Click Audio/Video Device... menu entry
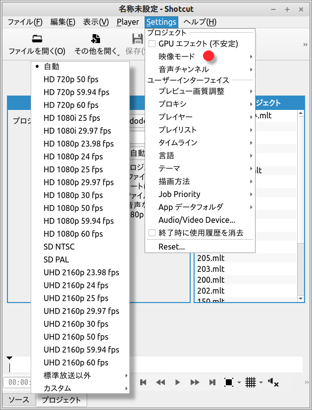Viewport: 312px width, 410px height. tap(197, 220)
